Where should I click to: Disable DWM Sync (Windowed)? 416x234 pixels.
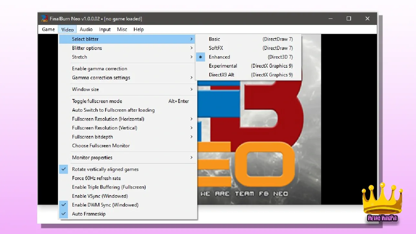pos(127,205)
